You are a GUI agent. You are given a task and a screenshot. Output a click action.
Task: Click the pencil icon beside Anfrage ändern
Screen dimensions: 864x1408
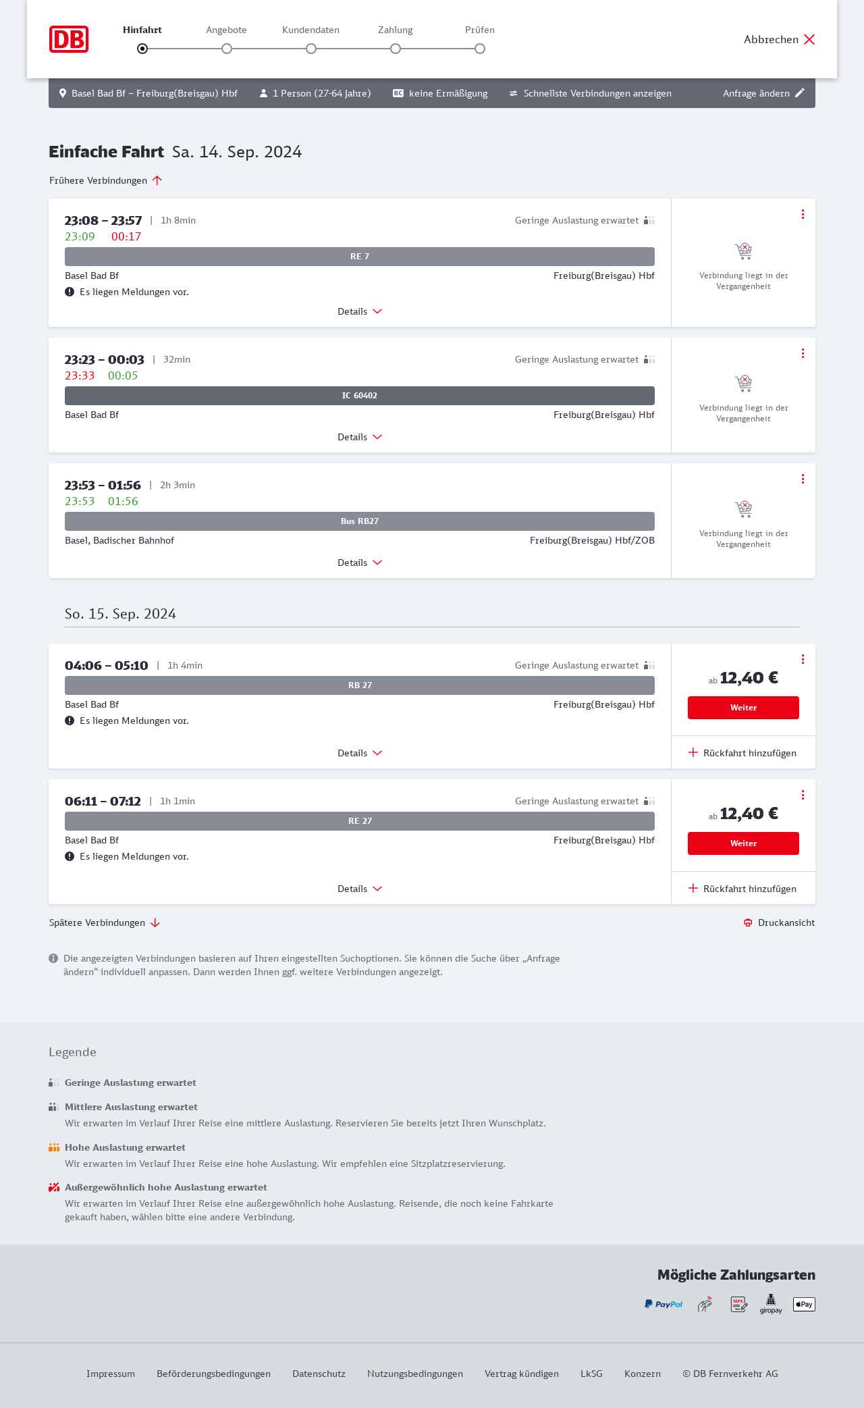tap(800, 93)
